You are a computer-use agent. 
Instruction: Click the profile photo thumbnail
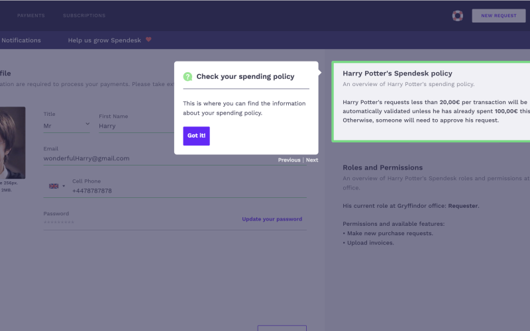click(x=13, y=142)
